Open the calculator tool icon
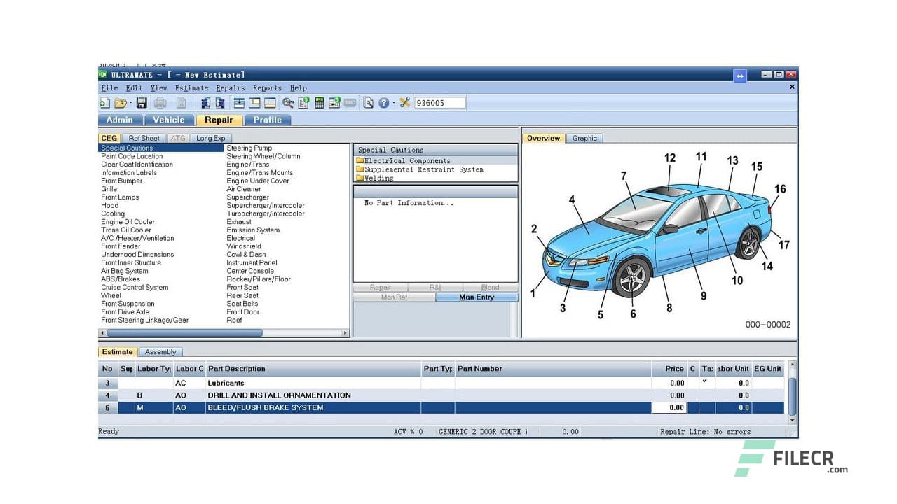897x504 pixels. [319, 103]
